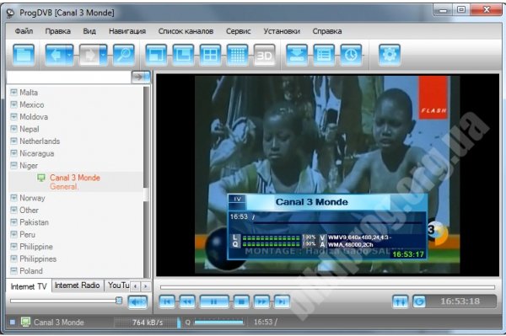The height and width of the screenshot is (336, 506).
Task: Go forward with the greyed arrow toolbar button
Action: tap(89, 55)
